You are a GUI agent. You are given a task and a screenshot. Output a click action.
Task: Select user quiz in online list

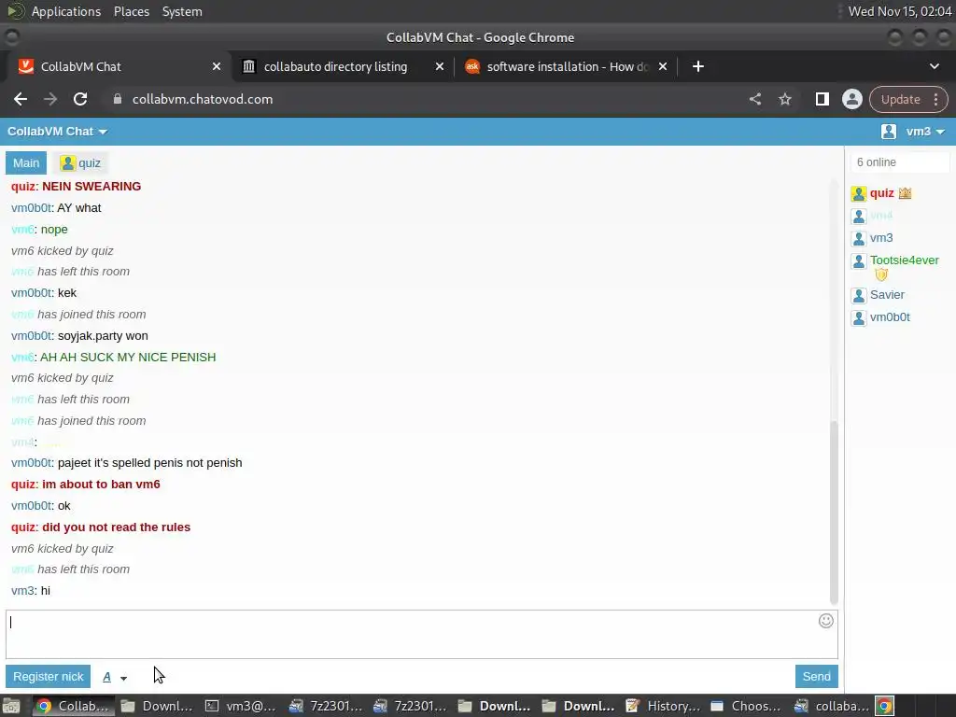(881, 193)
